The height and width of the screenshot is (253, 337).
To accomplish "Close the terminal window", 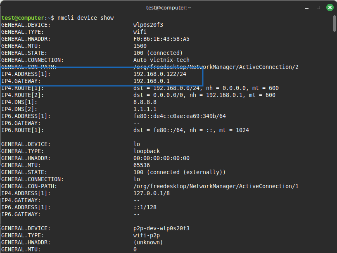I will 329,7.
